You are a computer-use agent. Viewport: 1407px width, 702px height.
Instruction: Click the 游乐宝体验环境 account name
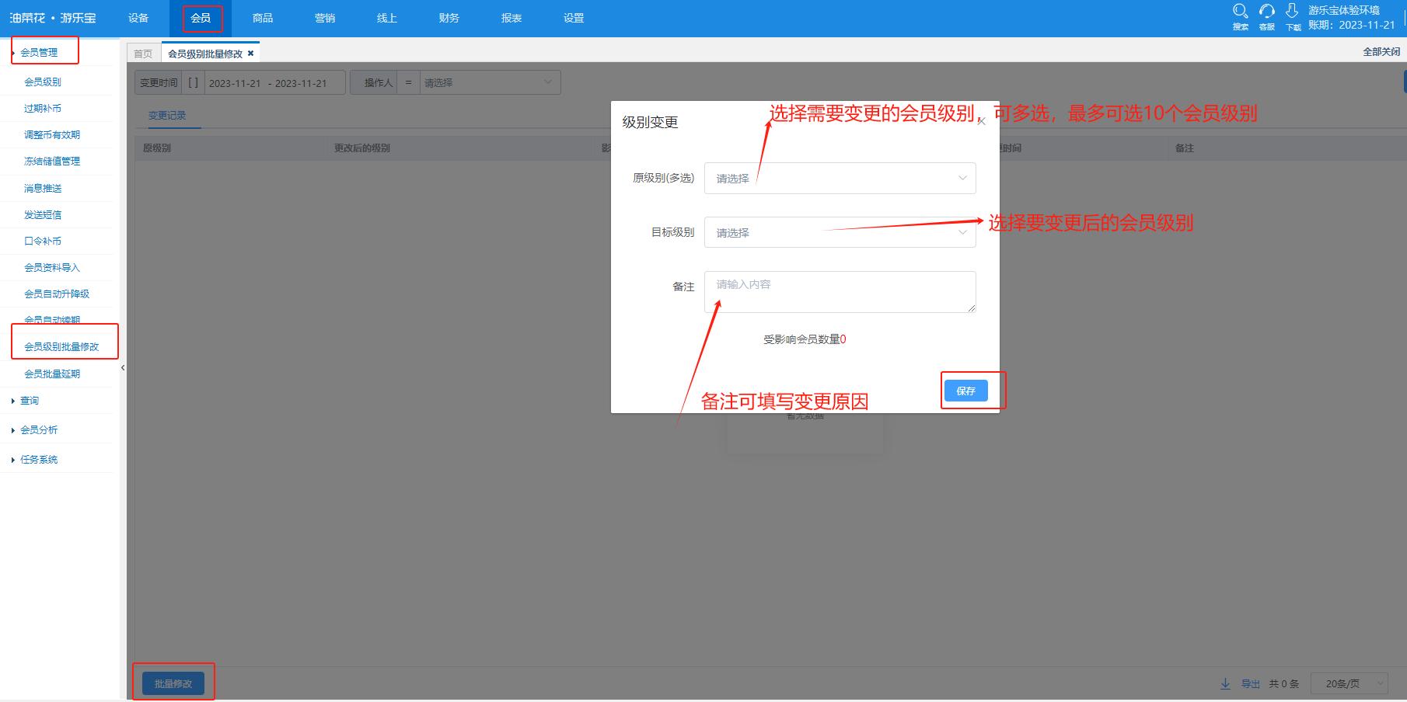(x=1343, y=10)
